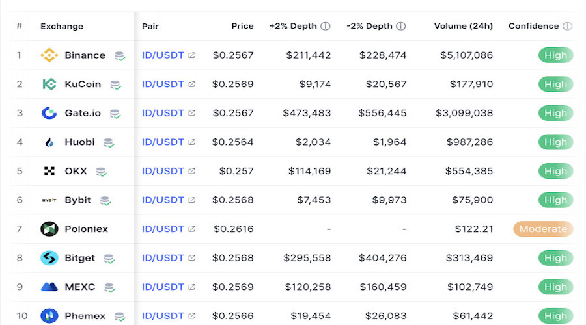Open the ID/USDT pair link for Bitget
Screen dimensions: 586x325
click(x=163, y=258)
